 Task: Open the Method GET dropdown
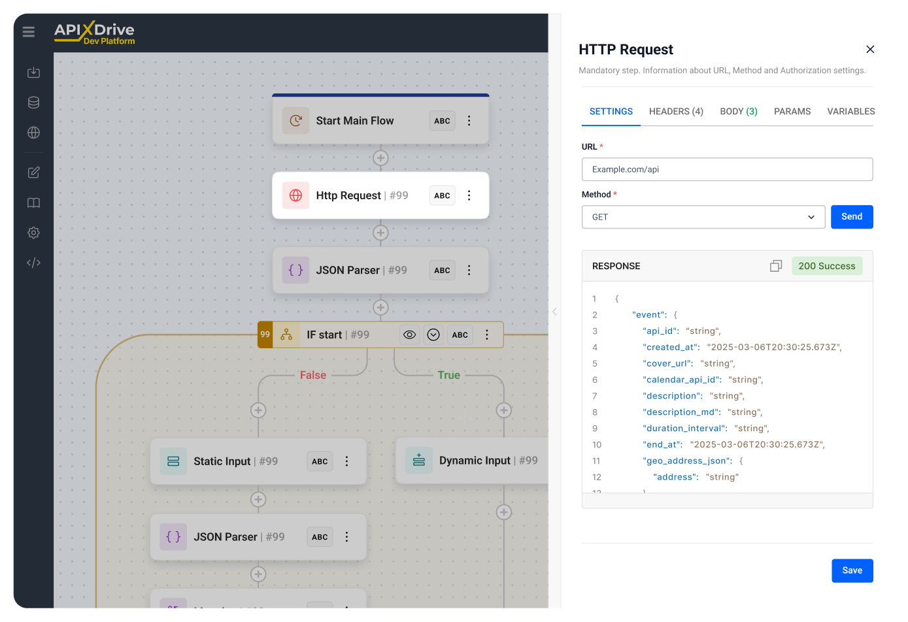click(703, 216)
